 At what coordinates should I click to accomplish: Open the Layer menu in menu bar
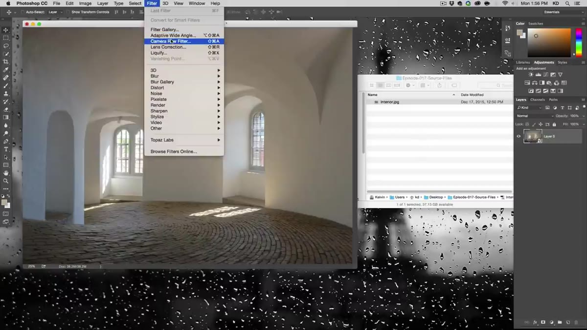[103, 3]
